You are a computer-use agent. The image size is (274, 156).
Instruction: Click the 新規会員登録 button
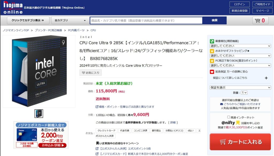(239, 11)
